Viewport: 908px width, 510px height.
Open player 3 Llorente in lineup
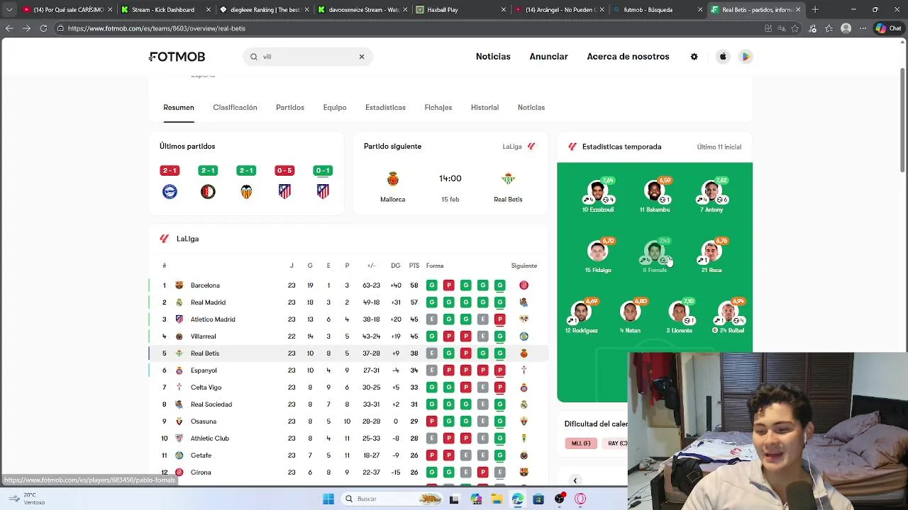pos(679,316)
